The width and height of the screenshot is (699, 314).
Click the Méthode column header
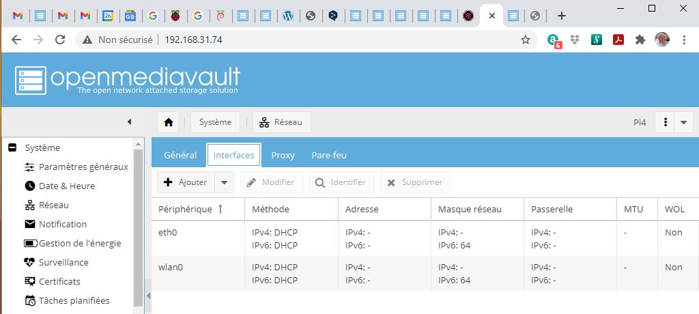291,209
